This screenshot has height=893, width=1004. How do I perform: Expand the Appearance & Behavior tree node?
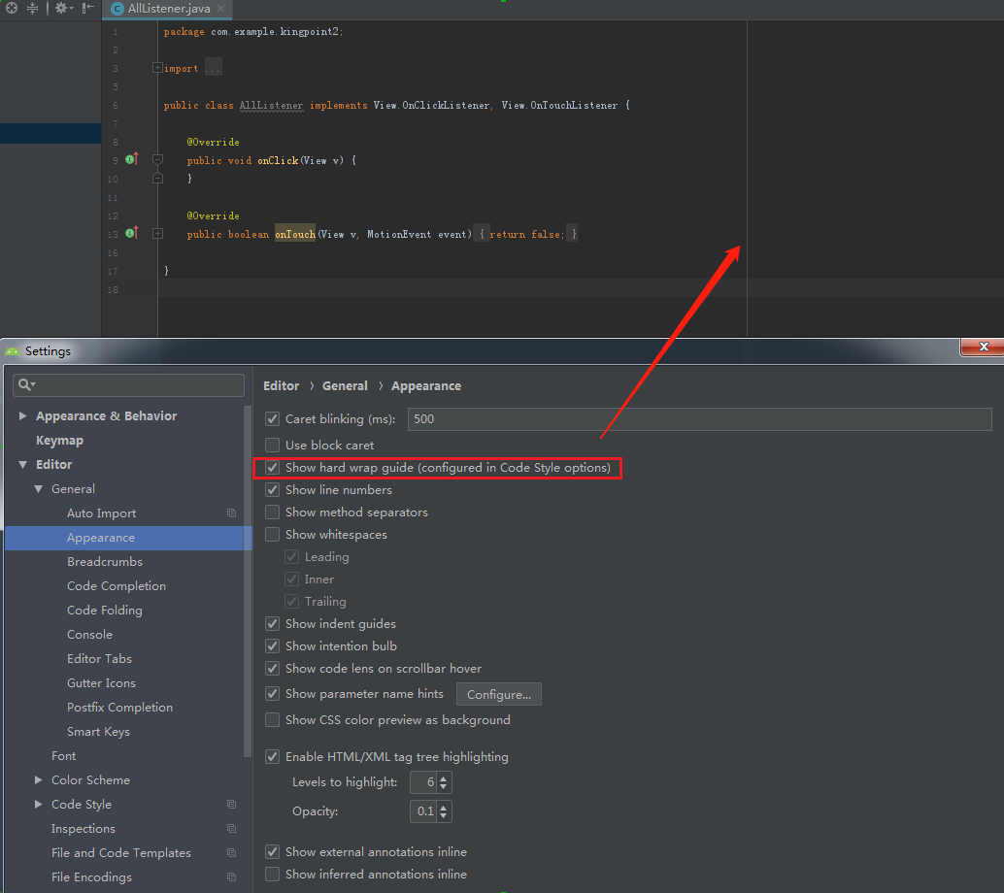(x=23, y=416)
